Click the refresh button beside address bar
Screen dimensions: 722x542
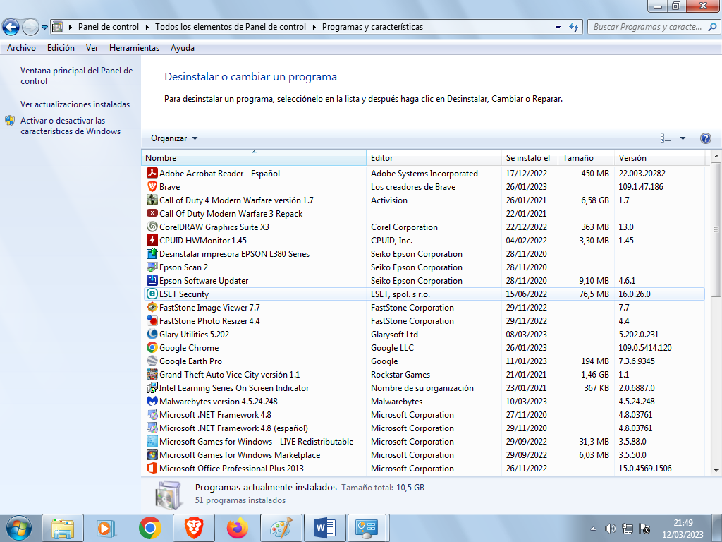574,27
